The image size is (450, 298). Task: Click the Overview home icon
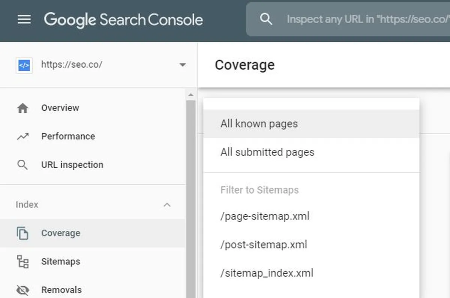tap(23, 108)
